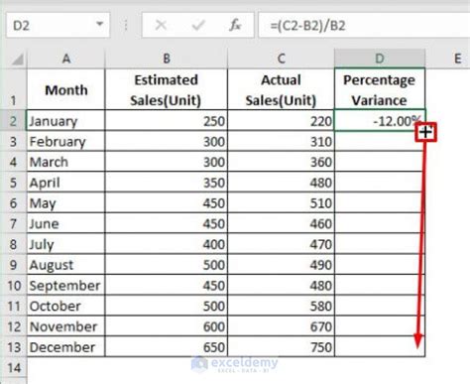The image size is (470, 384).
Task: Click November's actual sales 670
Action: coord(281,326)
